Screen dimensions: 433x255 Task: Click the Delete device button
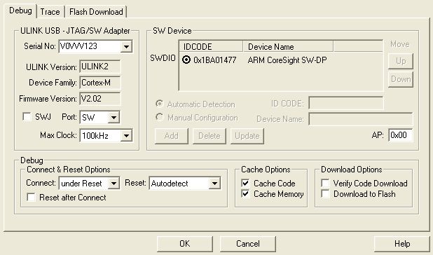coord(209,136)
